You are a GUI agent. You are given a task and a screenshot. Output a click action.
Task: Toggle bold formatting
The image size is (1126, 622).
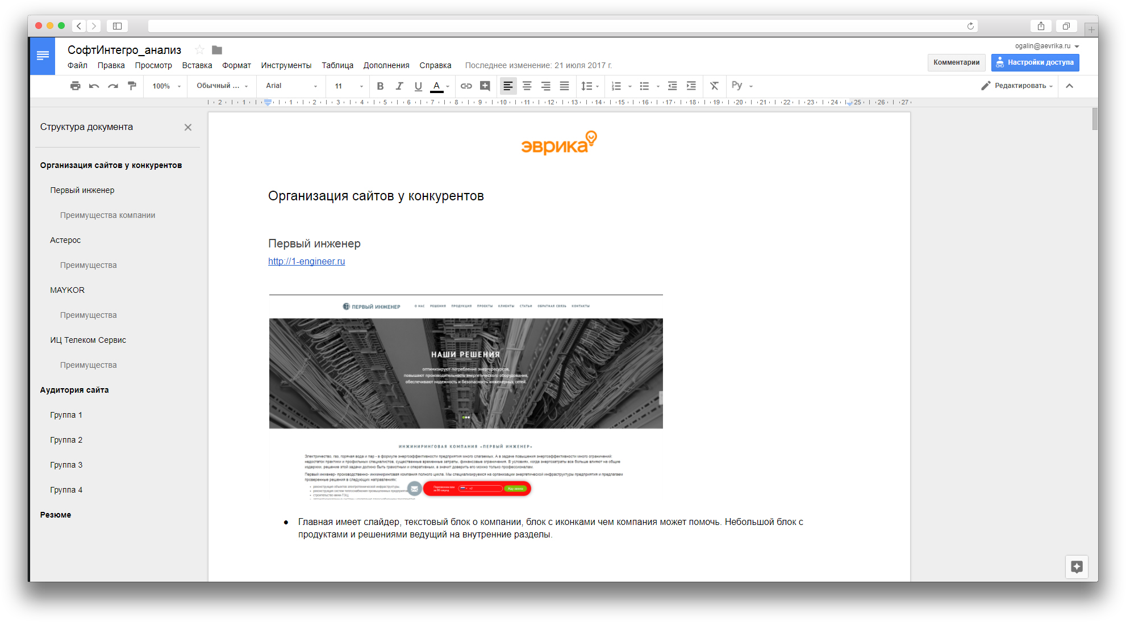click(x=380, y=86)
